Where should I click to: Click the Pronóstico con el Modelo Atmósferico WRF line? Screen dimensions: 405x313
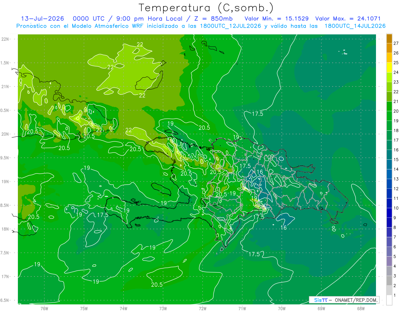(201, 26)
